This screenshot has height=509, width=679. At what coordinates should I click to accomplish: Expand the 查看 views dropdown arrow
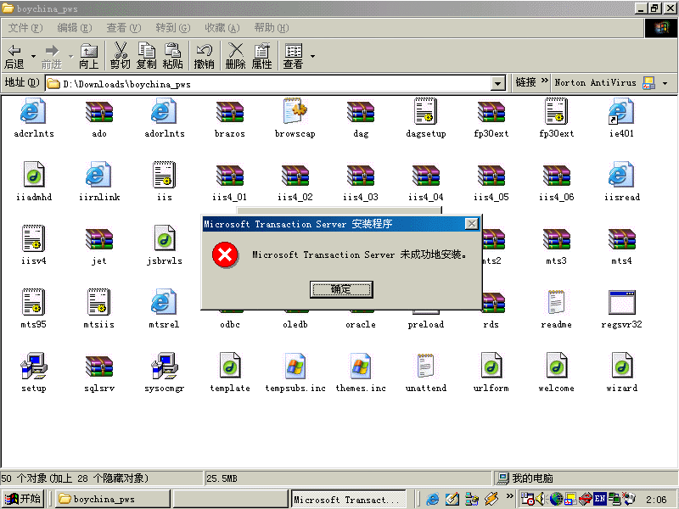312,56
